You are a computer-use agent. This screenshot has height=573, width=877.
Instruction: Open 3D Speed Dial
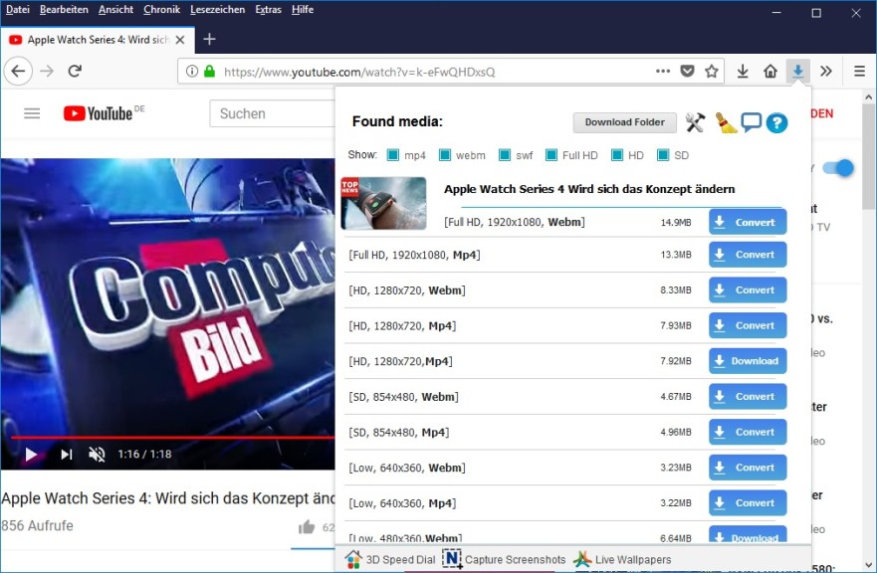pyautogui.click(x=389, y=559)
